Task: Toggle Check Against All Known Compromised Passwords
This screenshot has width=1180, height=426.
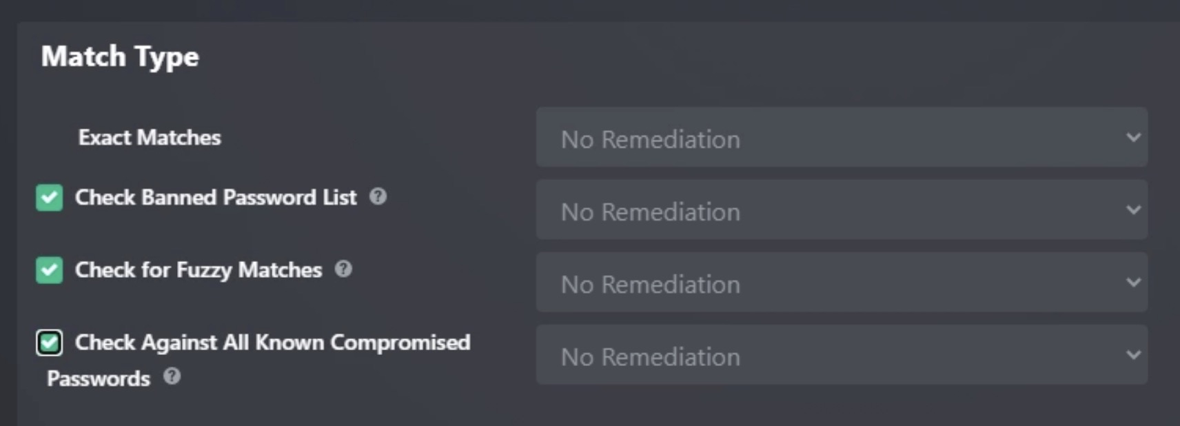Action: [48, 343]
